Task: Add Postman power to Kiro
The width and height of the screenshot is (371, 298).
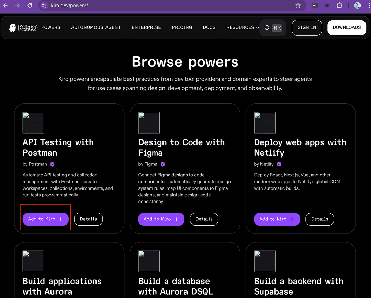Action: [x=46, y=219]
